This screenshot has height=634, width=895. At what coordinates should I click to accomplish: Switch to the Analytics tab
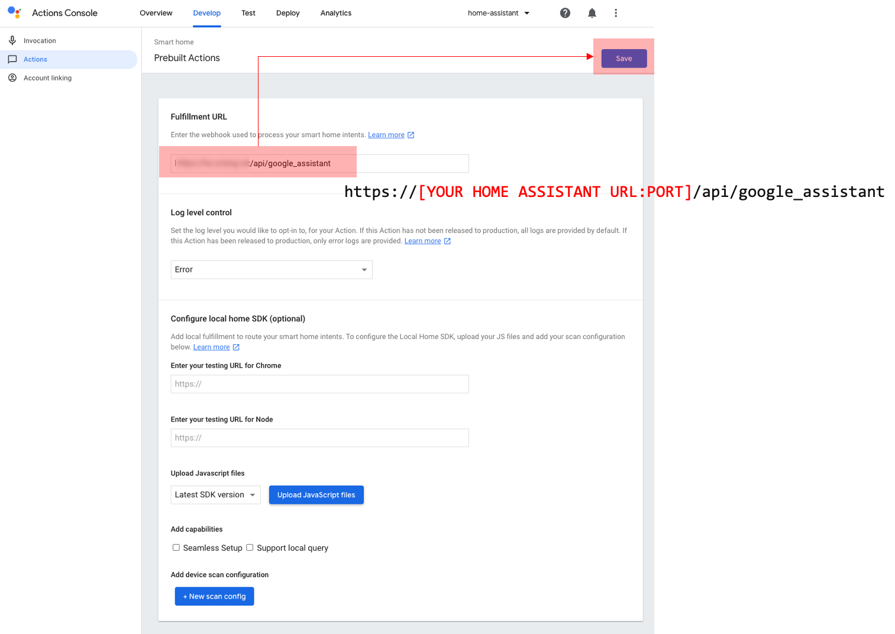point(336,13)
